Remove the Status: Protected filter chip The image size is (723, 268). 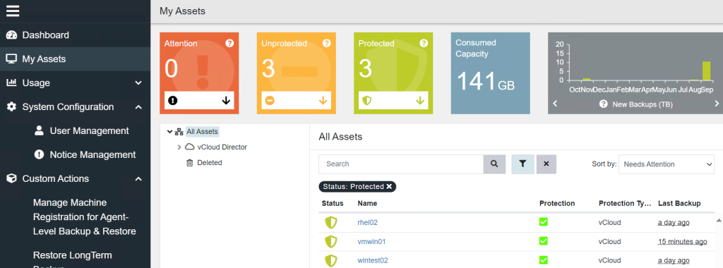pyautogui.click(x=389, y=186)
